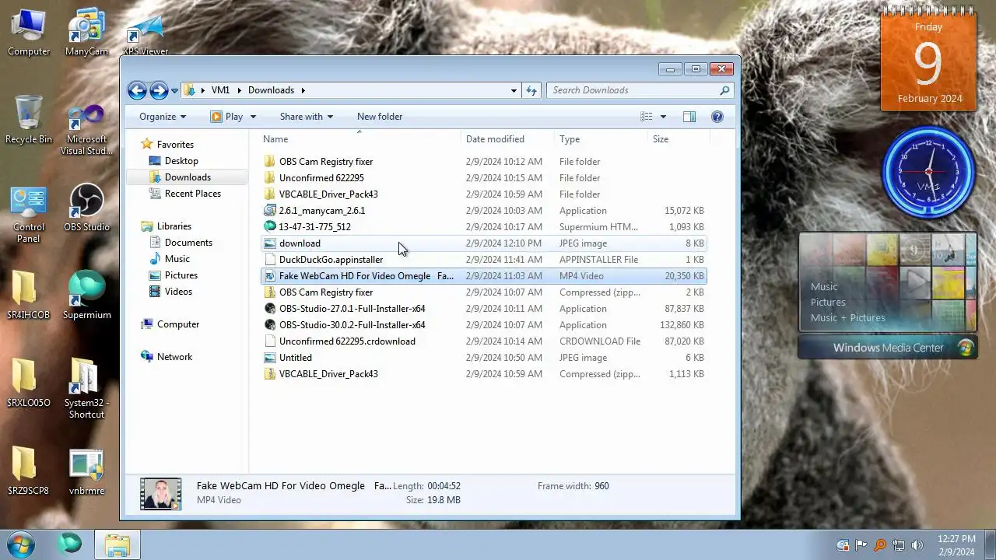Refresh the Downloads folder view

pos(531,90)
